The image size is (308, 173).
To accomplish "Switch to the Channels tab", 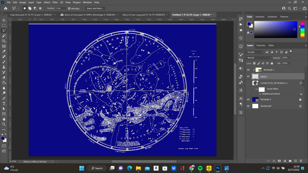I will tap(261, 46).
